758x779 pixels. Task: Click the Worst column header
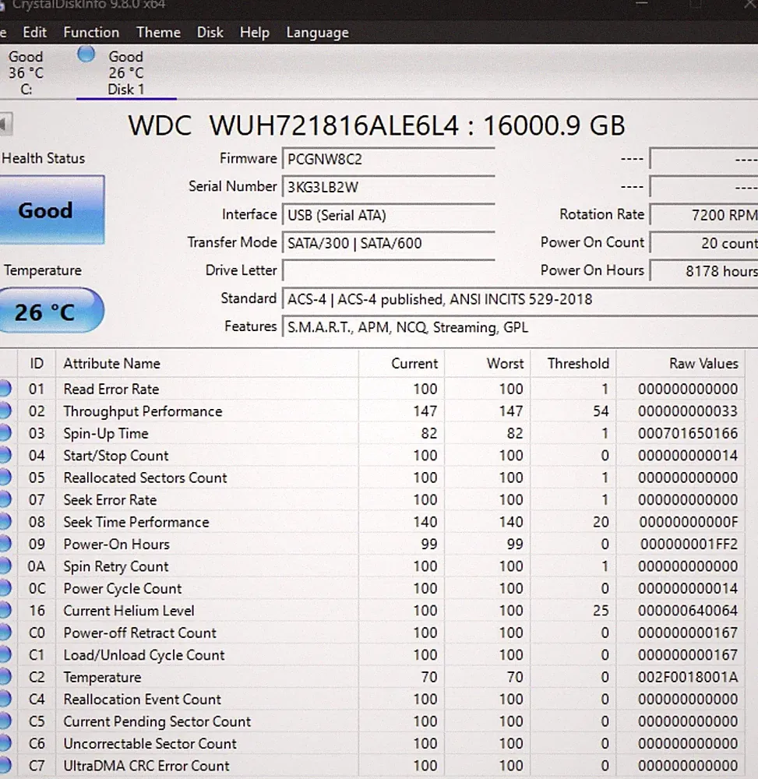point(488,363)
